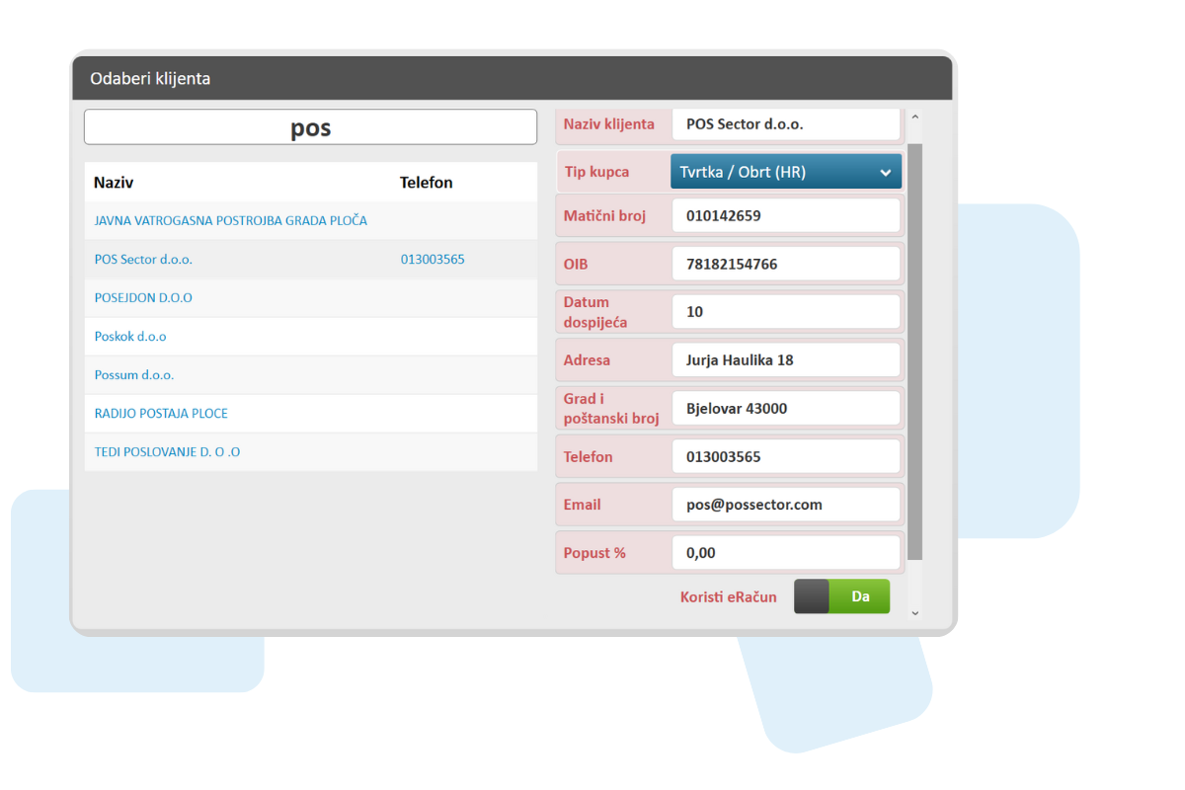Edit the OIB field

click(x=786, y=264)
